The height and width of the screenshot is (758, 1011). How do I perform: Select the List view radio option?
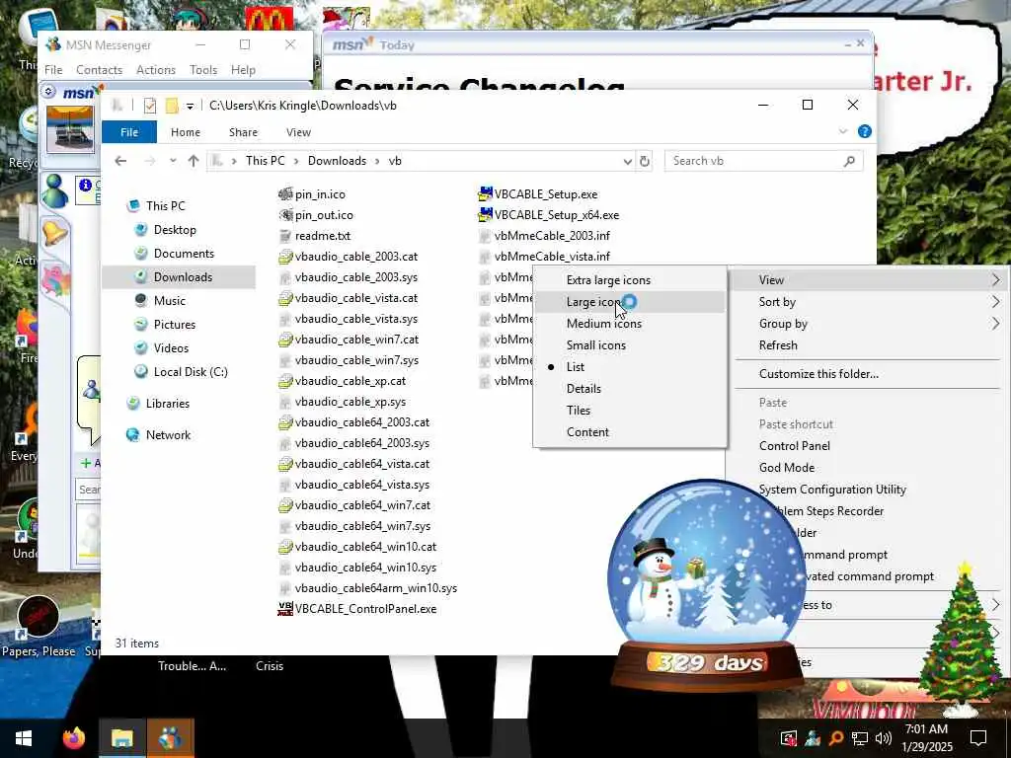point(630,367)
